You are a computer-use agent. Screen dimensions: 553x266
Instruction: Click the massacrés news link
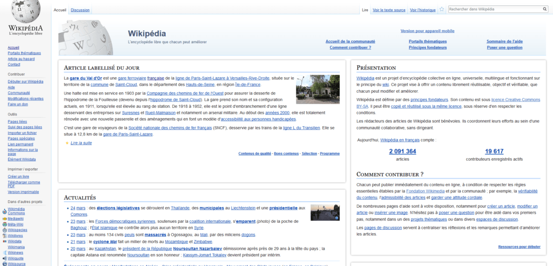(x=155, y=235)
